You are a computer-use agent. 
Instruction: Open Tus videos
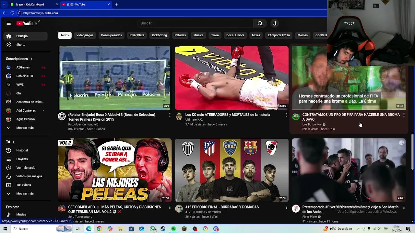[x=25, y=185]
